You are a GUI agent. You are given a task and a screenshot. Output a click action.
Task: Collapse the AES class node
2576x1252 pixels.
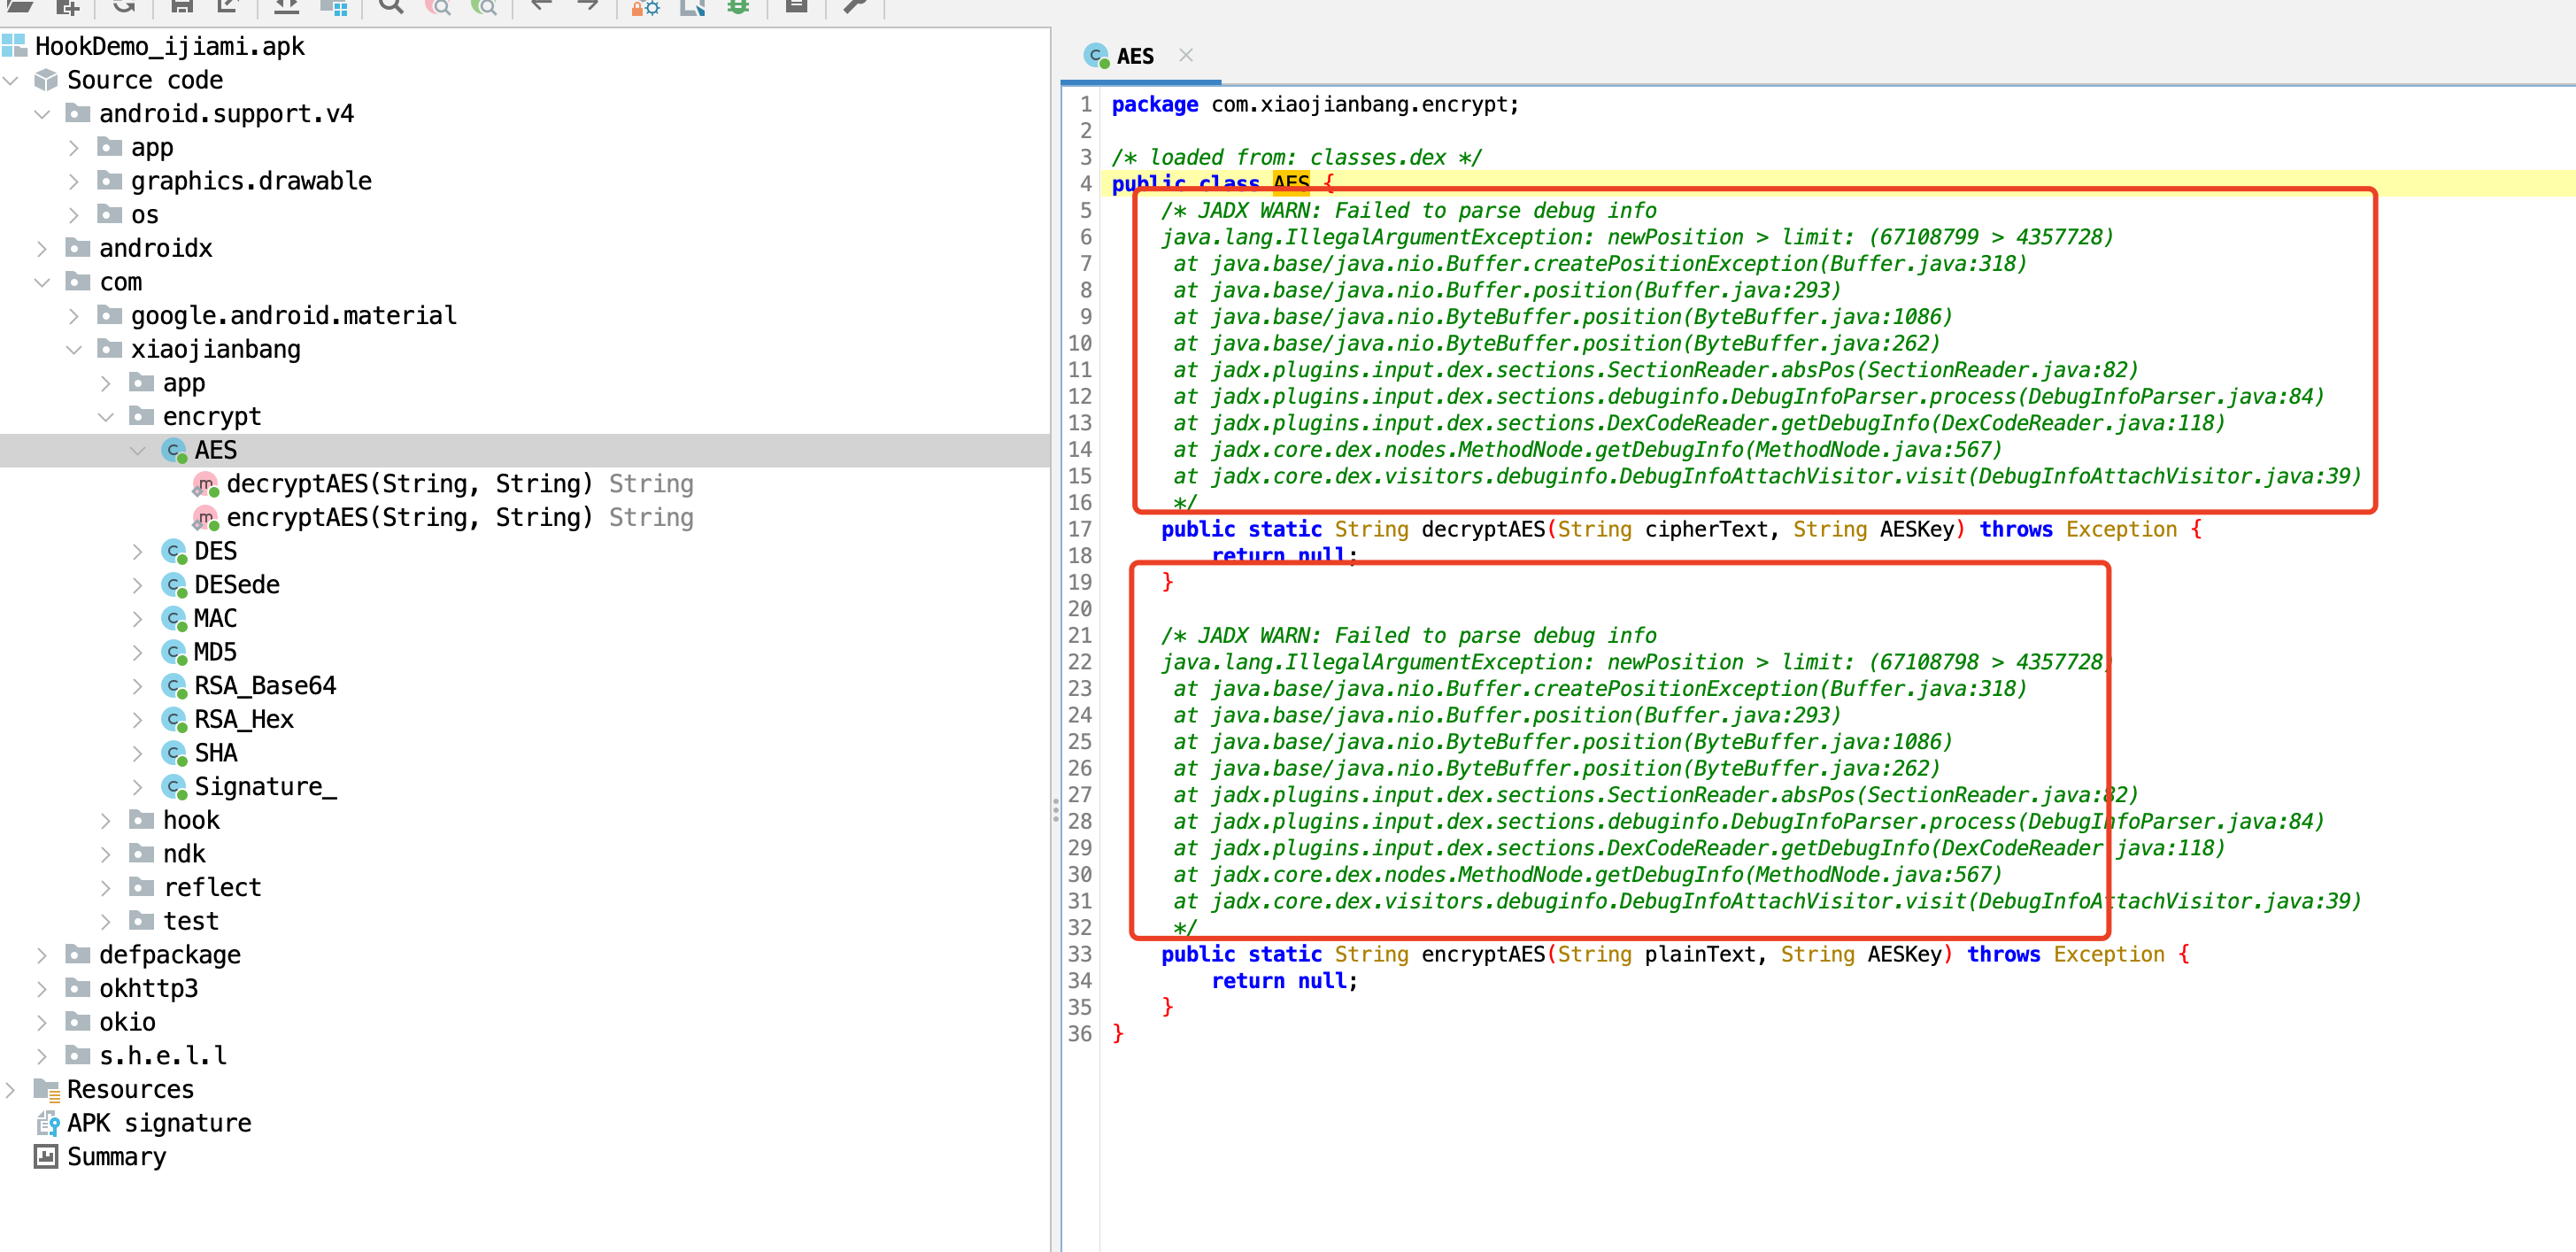[138, 451]
